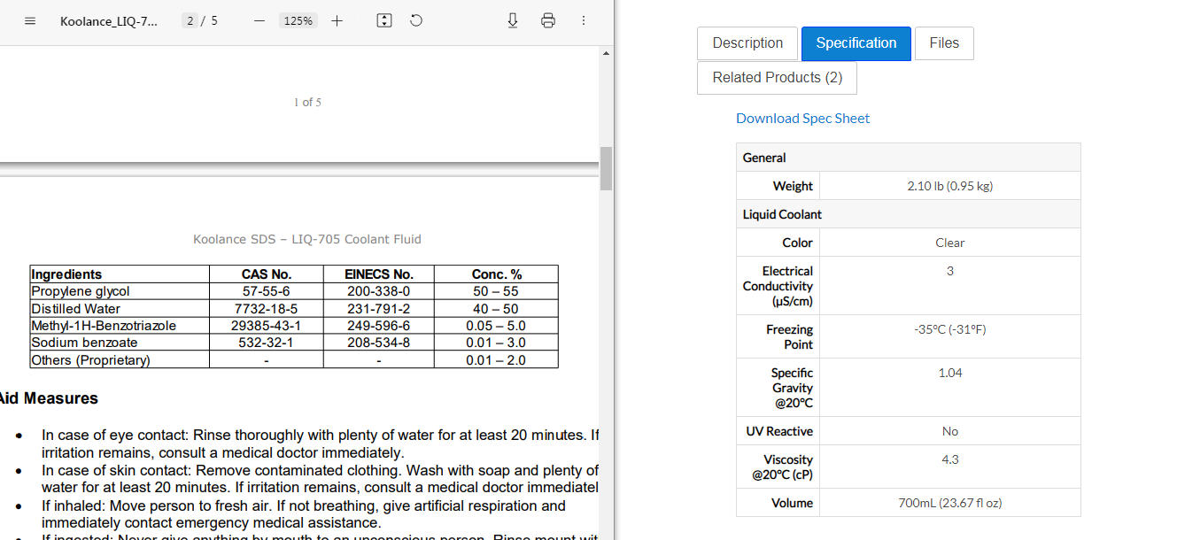Click the fit to page icon
The height and width of the screenshot is (540, 1177).
tap(384, 20)
